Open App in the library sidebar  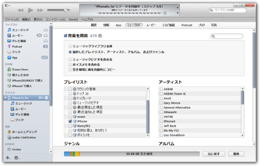(x=13, y=58)
